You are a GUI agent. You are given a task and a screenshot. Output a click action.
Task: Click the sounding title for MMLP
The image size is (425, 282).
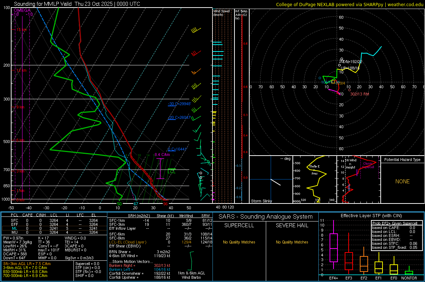pos(77,4)
